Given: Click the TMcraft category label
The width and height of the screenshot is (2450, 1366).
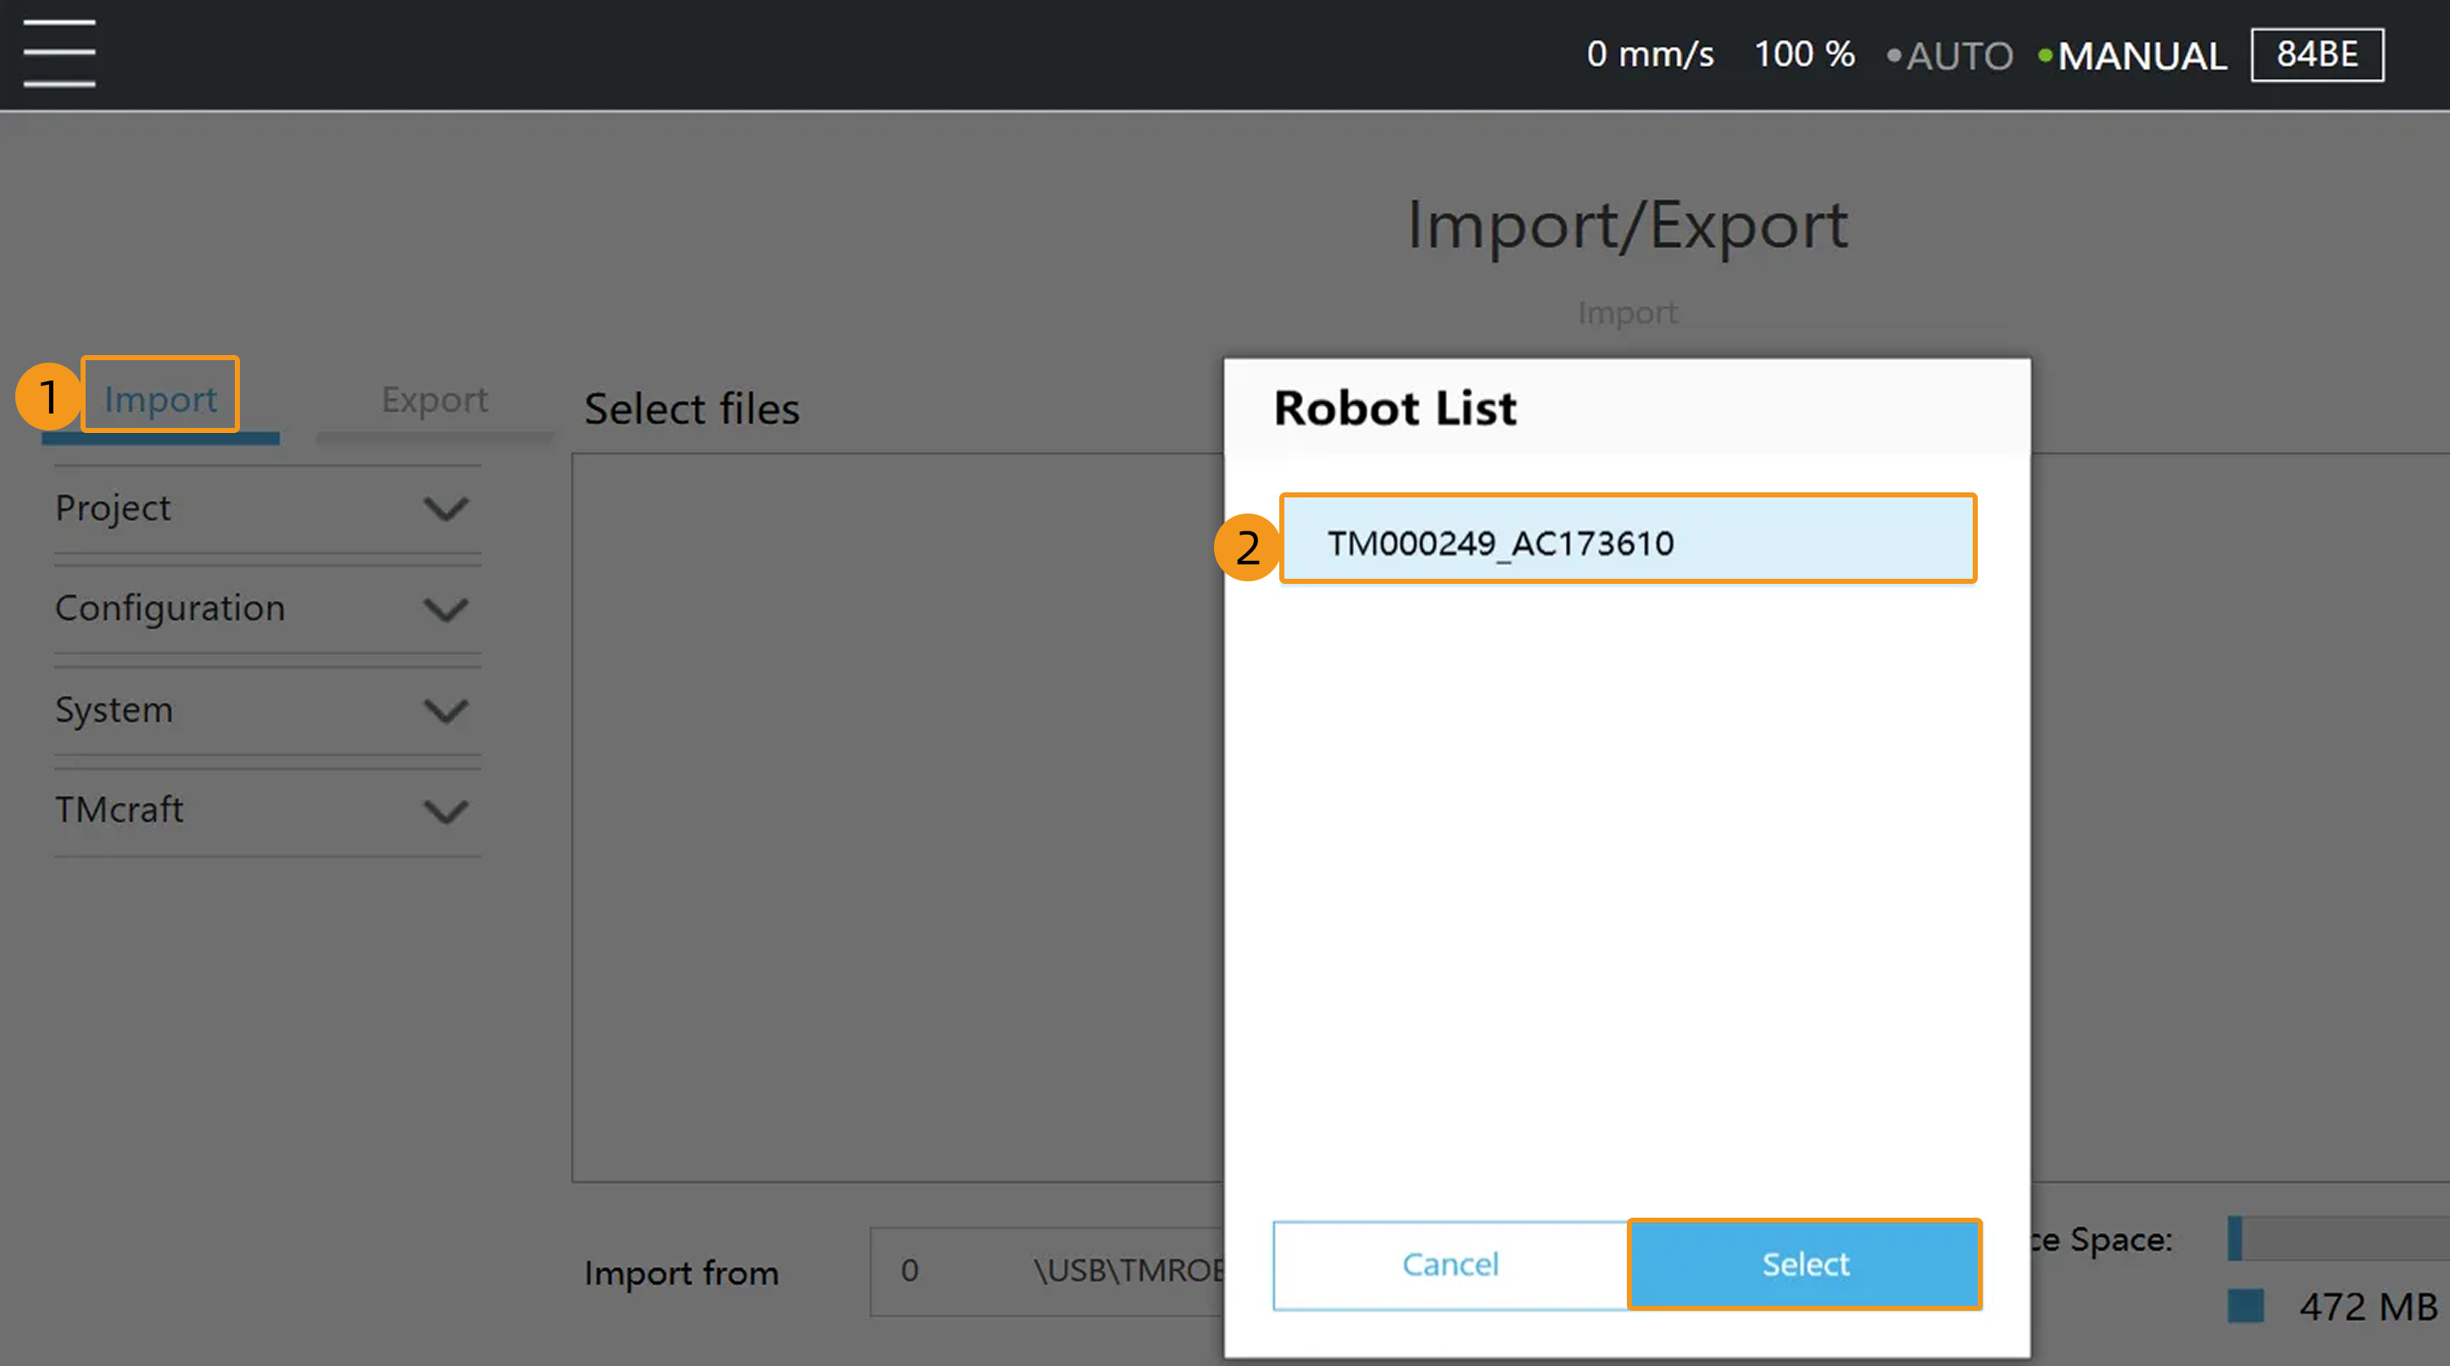Looking at the screenshot, I should pyautogui.click(x=119, y=810).
